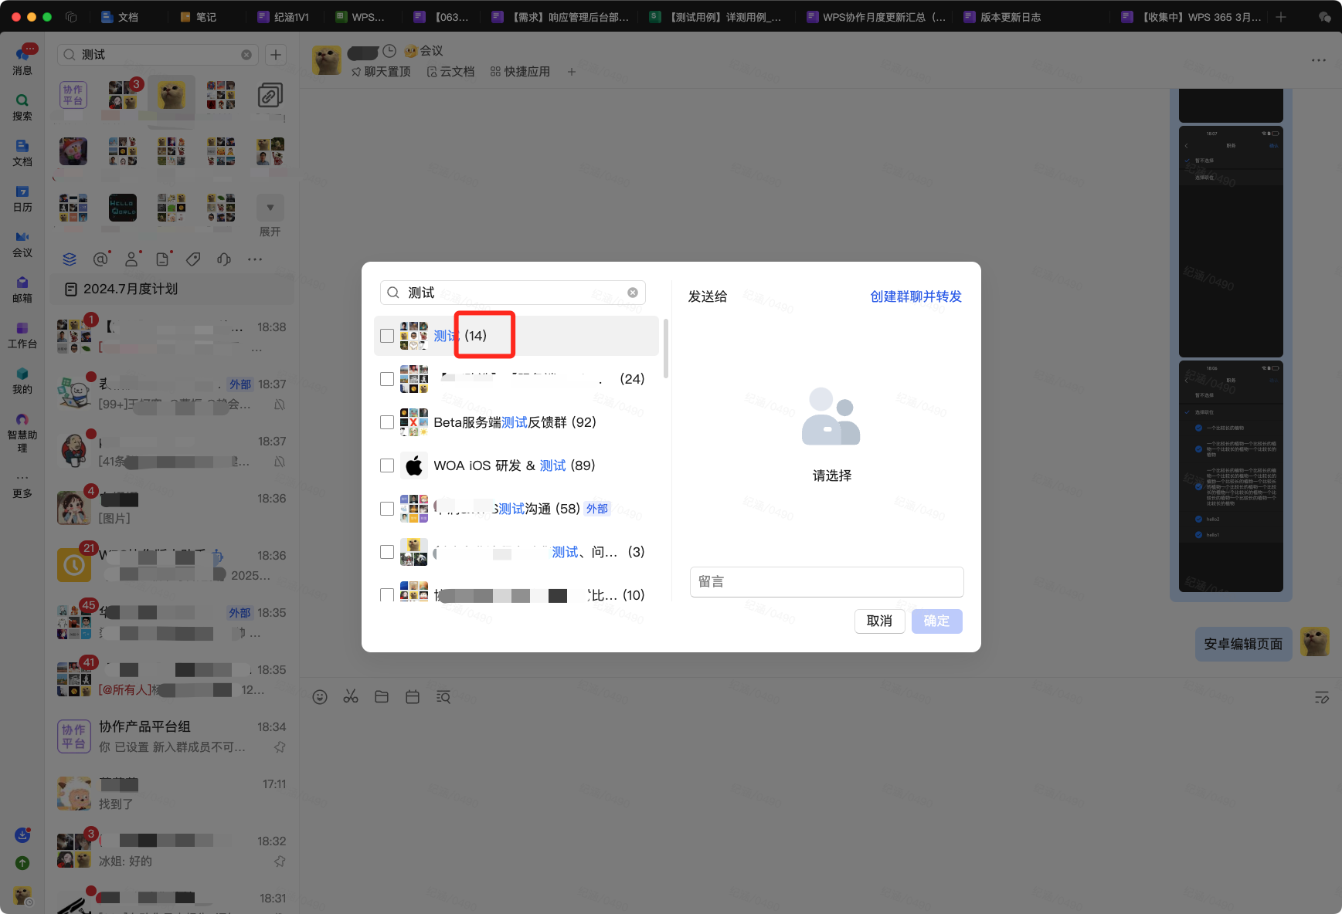Clear the dialog search field text
This screenshot has width=1342, height=914.
[633, 293]
